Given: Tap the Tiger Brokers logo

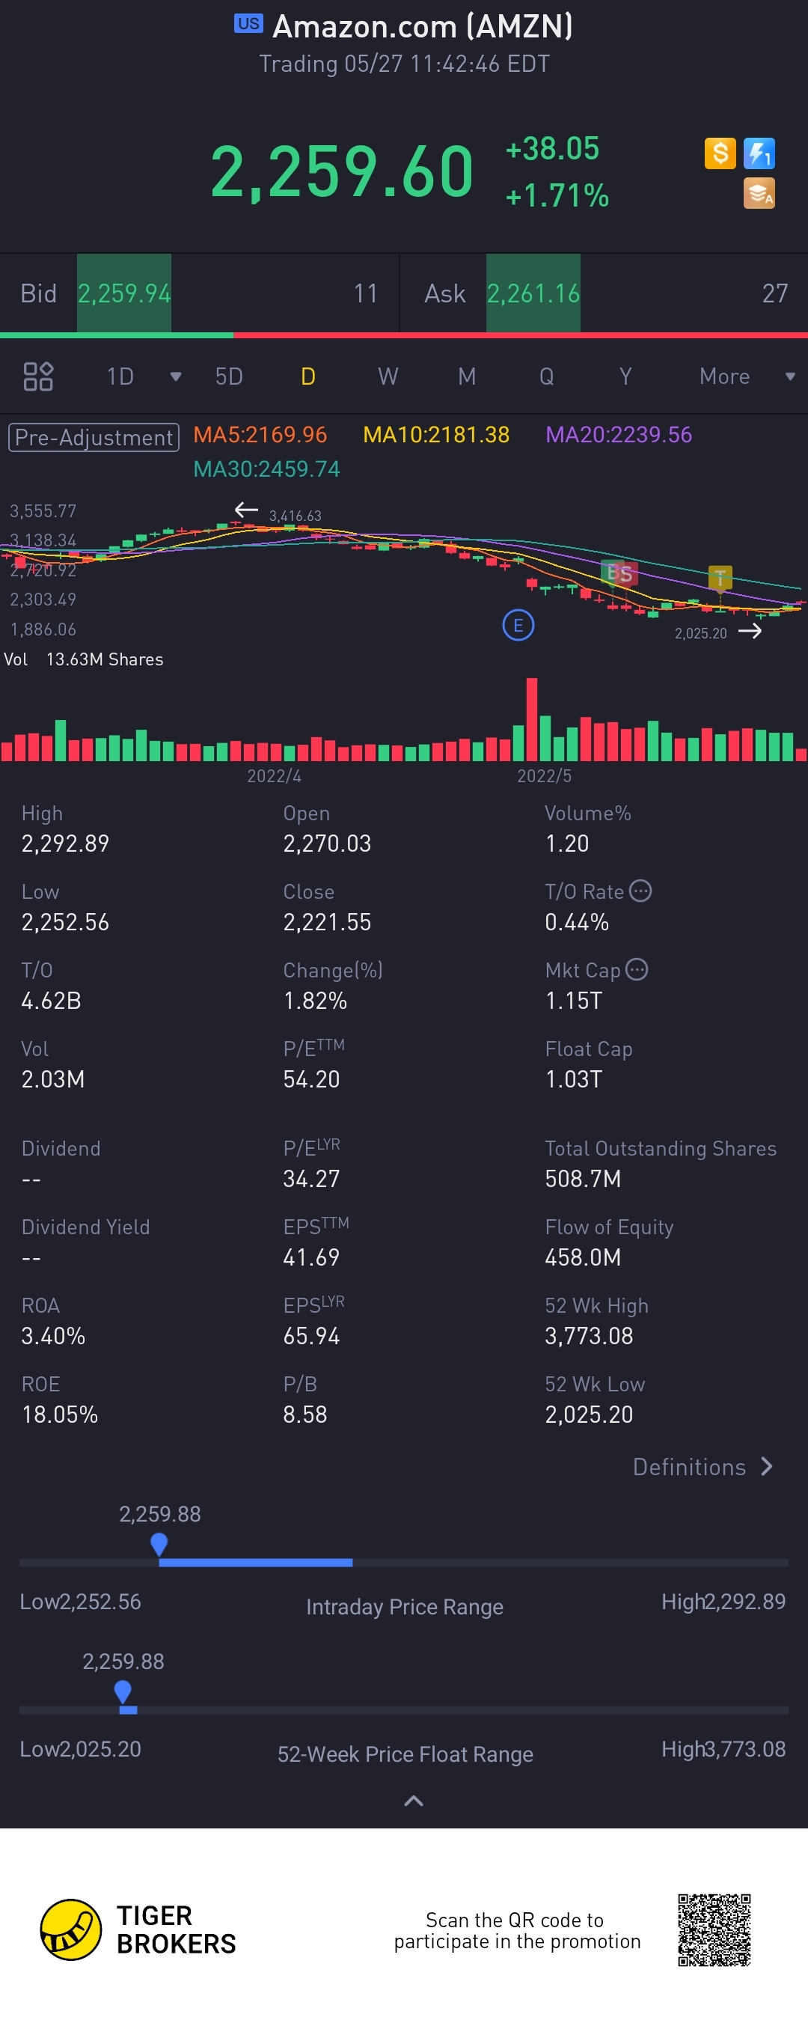Looking at the screenshot, I should coord(138,1929).
